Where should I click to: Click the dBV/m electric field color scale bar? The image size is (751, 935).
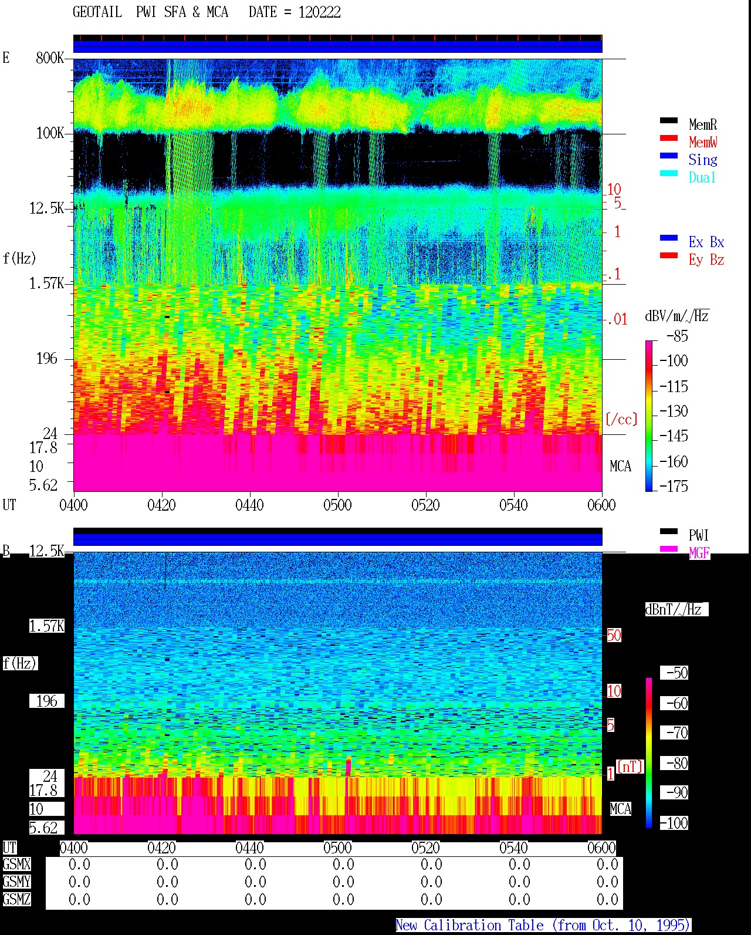pos(649,416)
